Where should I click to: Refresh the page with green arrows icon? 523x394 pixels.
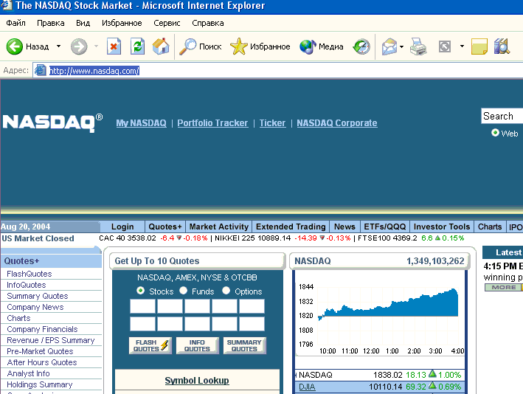pos(137,46)
